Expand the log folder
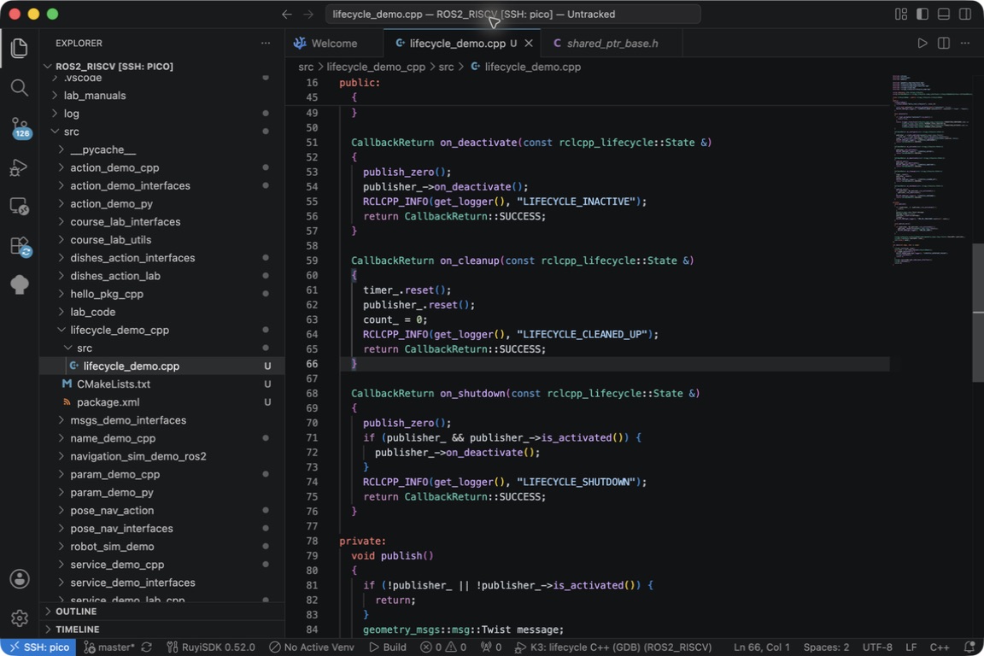Image resolution: width=984 pixels, height=656 pixels. [162, 114]
